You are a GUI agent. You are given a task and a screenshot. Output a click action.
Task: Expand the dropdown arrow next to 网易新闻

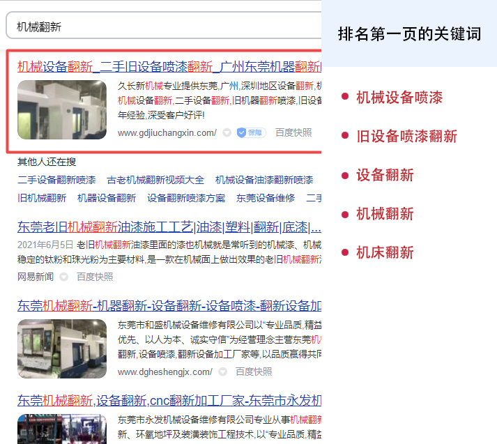pyautogui.click(x=64, y=277)
